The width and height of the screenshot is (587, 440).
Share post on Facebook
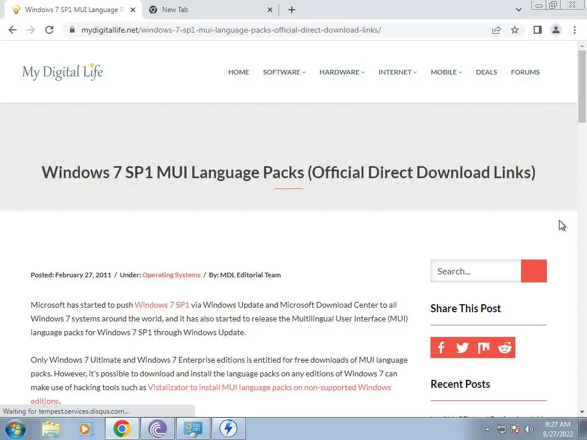[441, 348]
